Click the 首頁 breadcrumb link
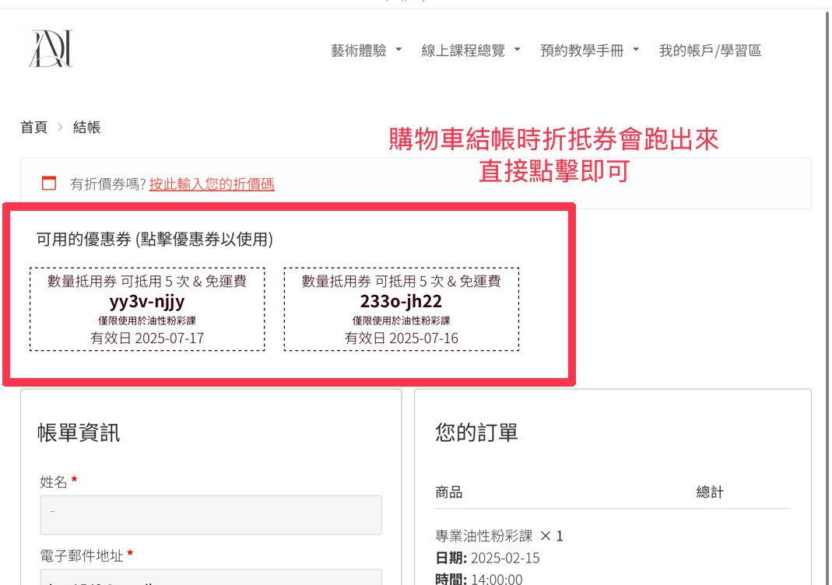The height and width of the screenshot is (585, 832). coord(33,128)
